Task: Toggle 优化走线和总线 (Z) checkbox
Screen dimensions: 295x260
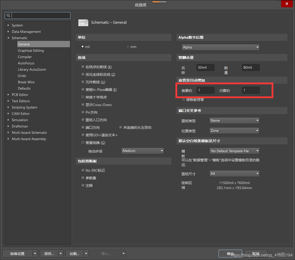Action: click(x=83, y=74)
